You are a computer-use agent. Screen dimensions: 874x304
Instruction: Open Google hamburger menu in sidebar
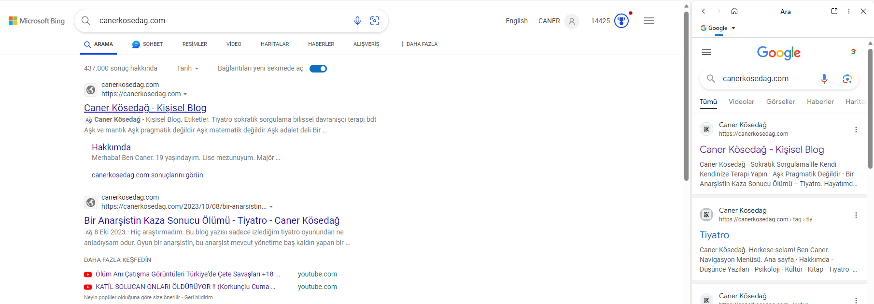pyautogui.click(x=706, y=52)
